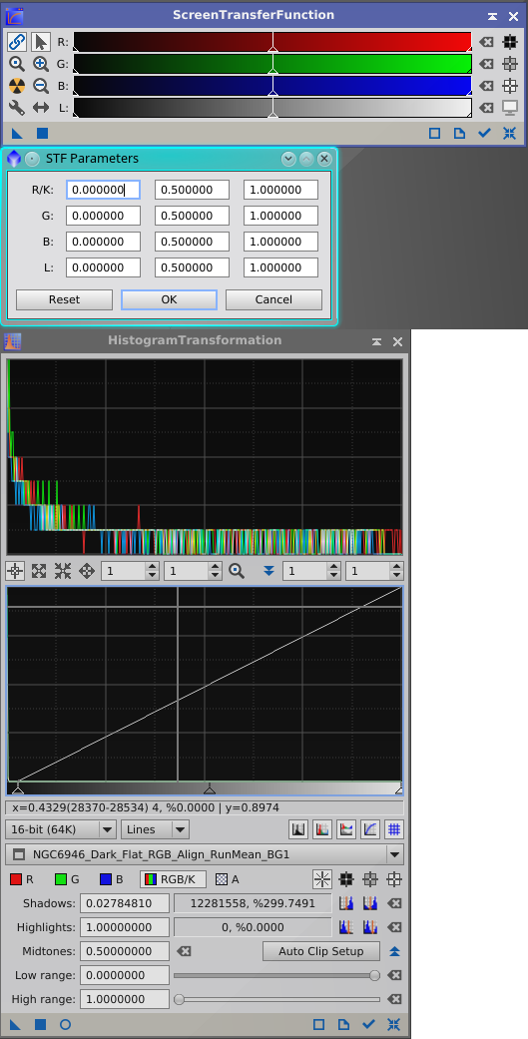528x1039 pixels.
Task: Reset the G channel in ScreenTransferFunction
Action: [x=486, y=64]
